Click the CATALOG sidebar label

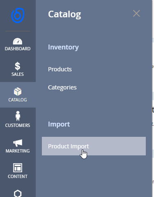pos(18,100)
